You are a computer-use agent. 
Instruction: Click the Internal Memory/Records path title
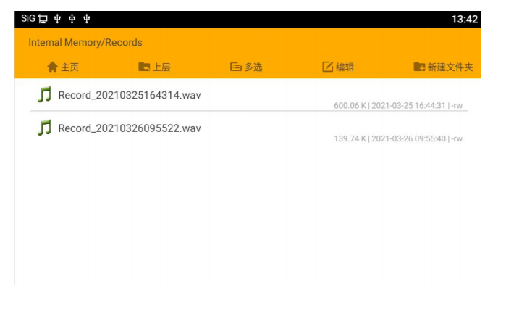85,42
